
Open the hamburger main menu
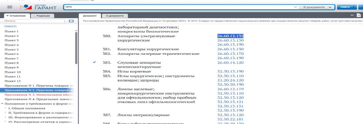tap(10, 7)
